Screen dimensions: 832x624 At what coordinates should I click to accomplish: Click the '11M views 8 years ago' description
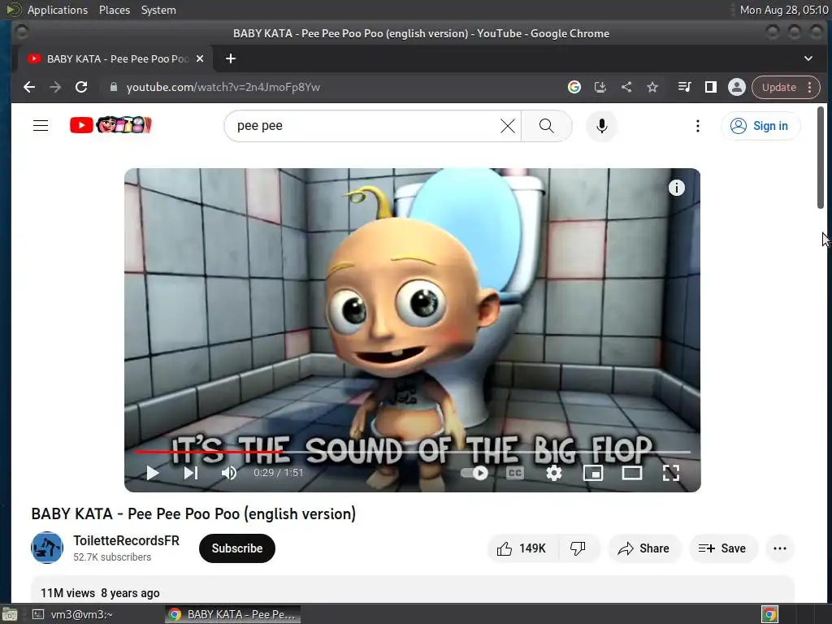pyautogui.click(x=100, y=593)
